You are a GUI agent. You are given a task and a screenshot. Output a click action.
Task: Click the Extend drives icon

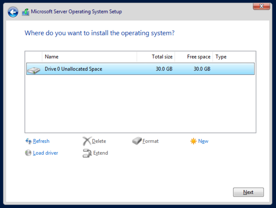[87, 153]
